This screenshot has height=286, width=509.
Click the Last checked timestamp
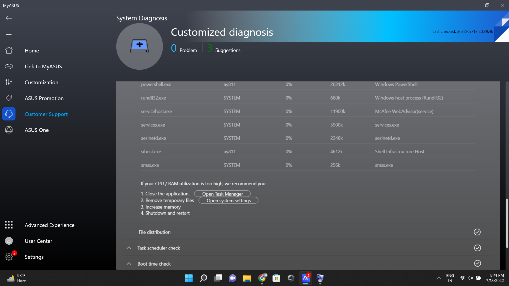pyautogui.click(x=463, y=31)
